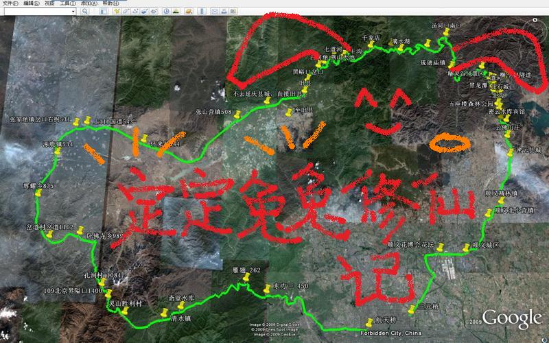Open the 工具(T) menu
This screenshot has height=343, width=549.
[x=68, y=3]
